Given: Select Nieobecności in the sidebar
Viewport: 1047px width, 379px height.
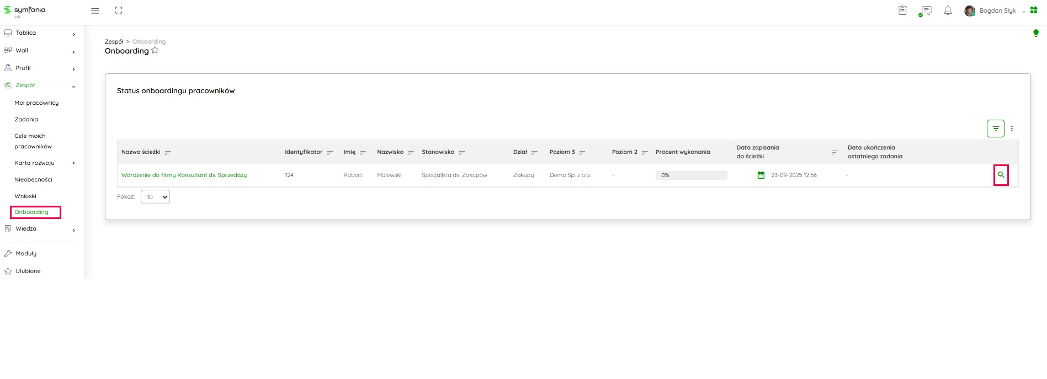Looking at the screenshot, I should point(33,180).
